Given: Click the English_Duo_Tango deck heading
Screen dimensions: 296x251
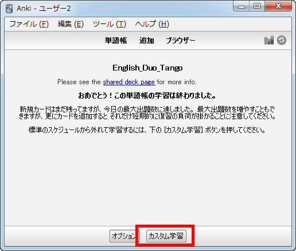Looking at the screenshot, I should click(x=147, y=68).
